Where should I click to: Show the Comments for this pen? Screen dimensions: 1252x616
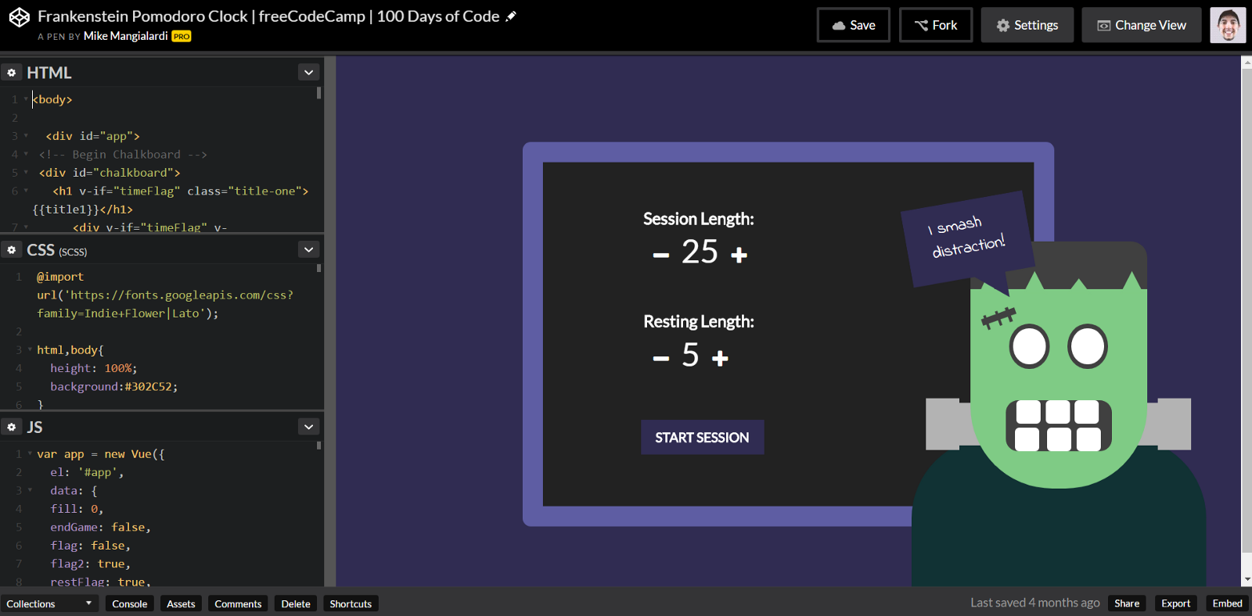(238, 603)
